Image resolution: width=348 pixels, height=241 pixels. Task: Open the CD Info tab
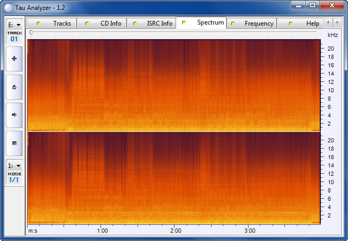point(104,23)
